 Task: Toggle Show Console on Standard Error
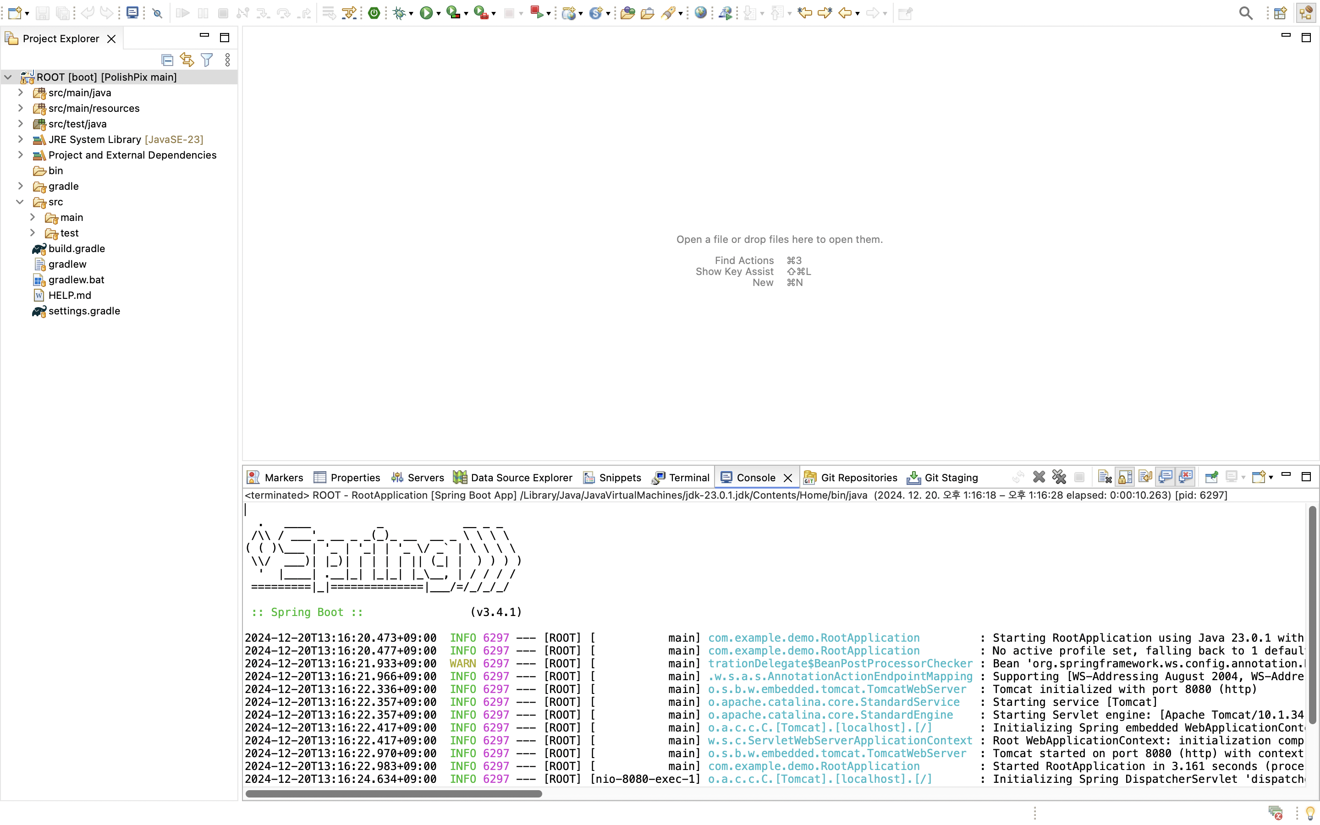tap(1186, 477)
